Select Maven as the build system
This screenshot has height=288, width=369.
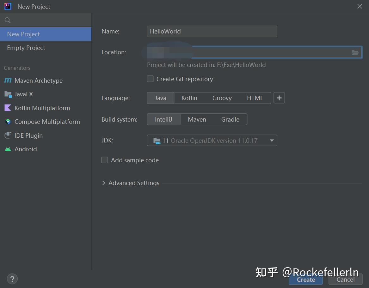tap(197, 119)
